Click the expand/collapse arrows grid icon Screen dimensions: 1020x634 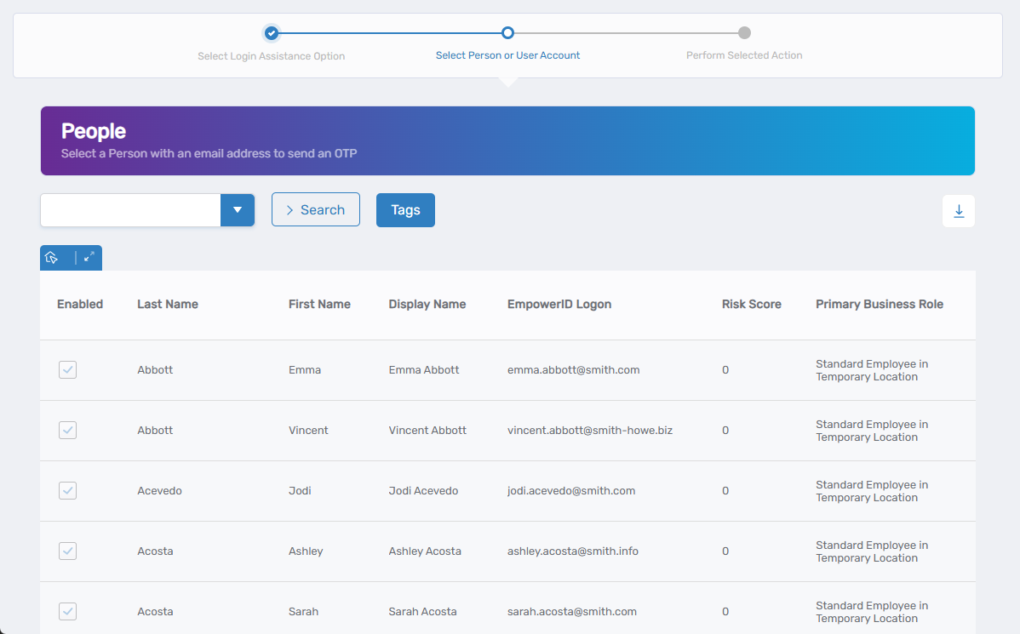click(89, 257)
